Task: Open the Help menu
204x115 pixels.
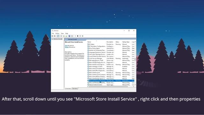Action: click(67, 34)
